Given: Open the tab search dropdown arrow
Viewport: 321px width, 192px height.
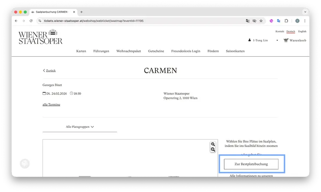Looking at the screenshot, I should pyautogui.click(x=305, y=12).
